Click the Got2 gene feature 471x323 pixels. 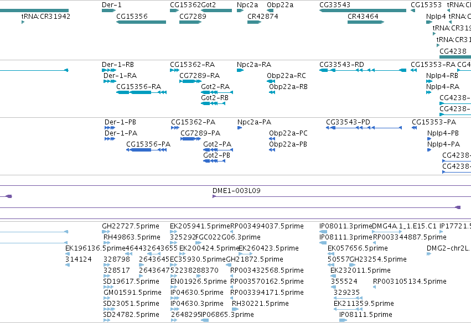216,11
